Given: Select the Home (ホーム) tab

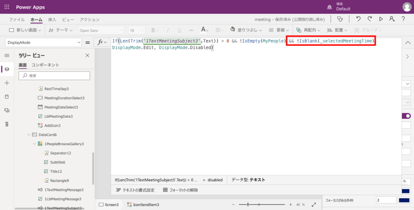Looking at the screenshot, I should 36,20.
